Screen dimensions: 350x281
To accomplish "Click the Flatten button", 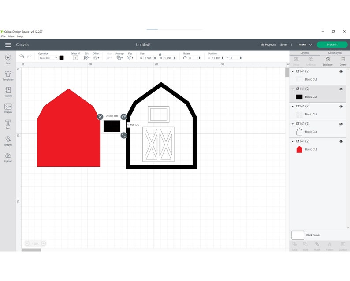I will (329, 246).
